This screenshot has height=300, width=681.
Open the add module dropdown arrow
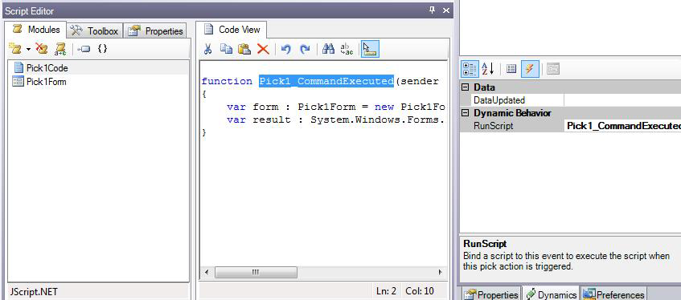pyautogui.click(x=29, y=50)
